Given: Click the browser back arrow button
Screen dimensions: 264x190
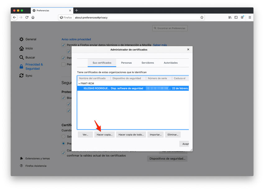Looking at the screenshot, I should 15,18.
